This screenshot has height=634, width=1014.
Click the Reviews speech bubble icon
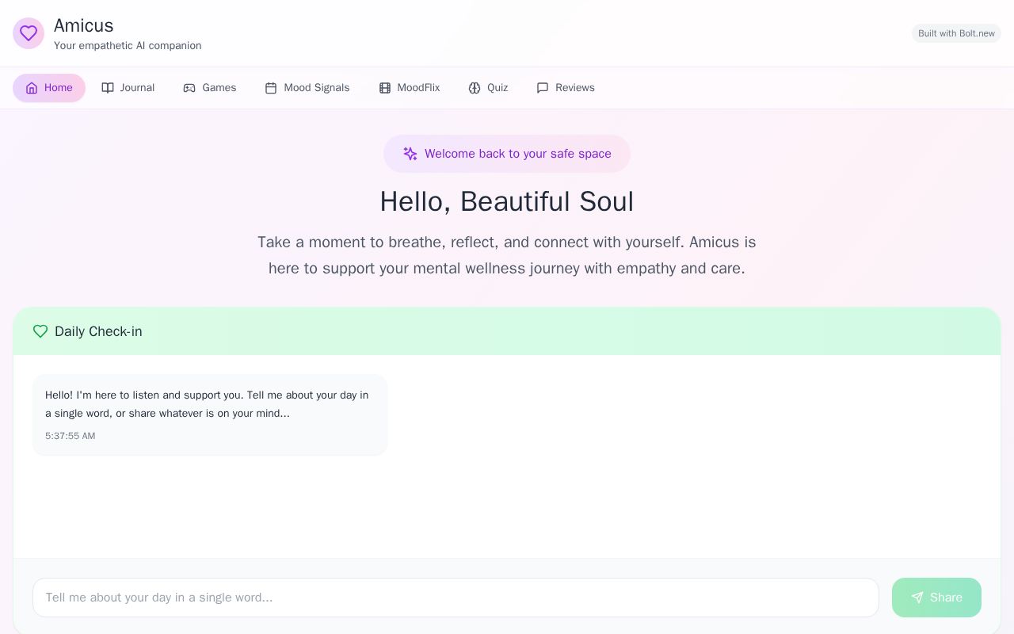(x=543, y=88)
